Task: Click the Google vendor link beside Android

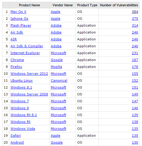Action: [57, 142]
